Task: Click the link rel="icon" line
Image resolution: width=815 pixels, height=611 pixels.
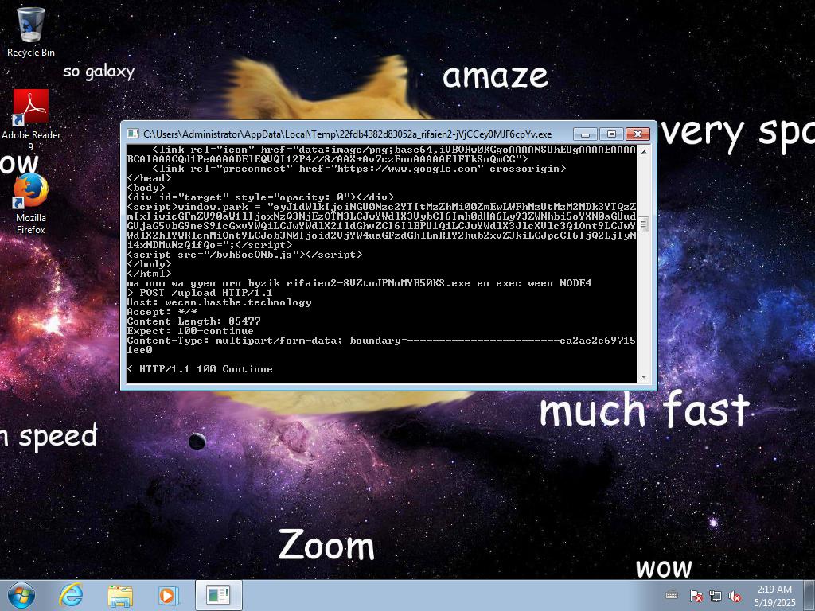Action: point(381,154)
